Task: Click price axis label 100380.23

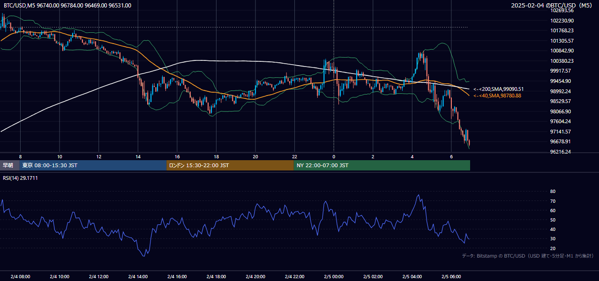Action: click(562, 61)
